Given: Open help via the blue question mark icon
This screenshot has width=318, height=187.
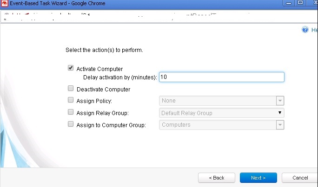Looking at the screenshot, I should point(305,30).
